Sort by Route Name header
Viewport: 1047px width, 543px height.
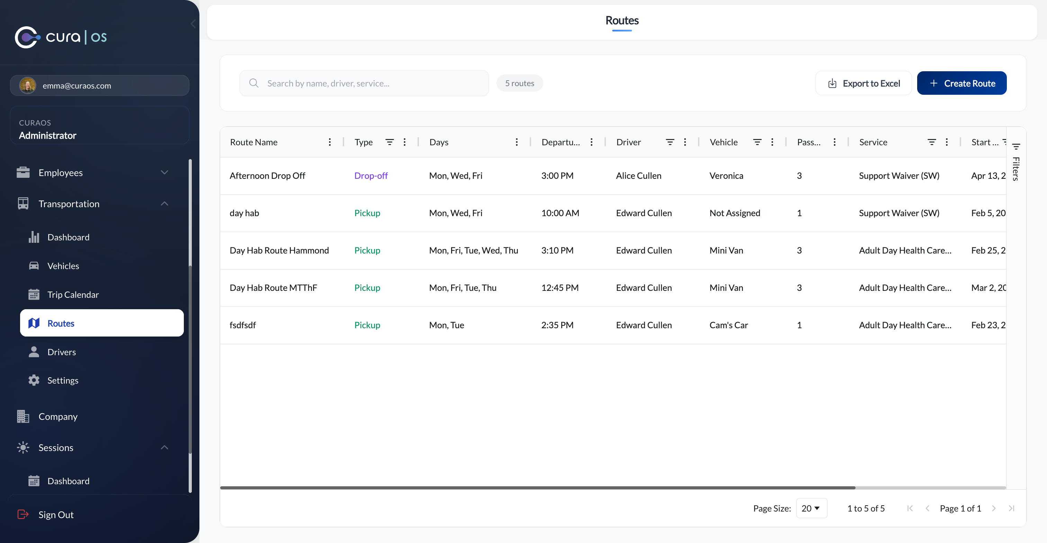[254, 142]
